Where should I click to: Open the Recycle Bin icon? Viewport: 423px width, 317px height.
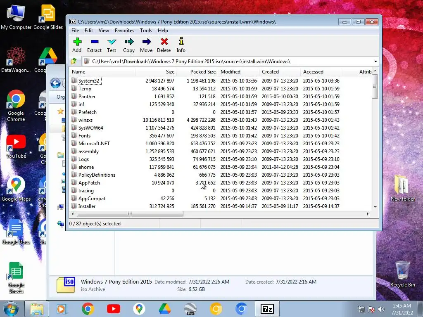[402, 274]
